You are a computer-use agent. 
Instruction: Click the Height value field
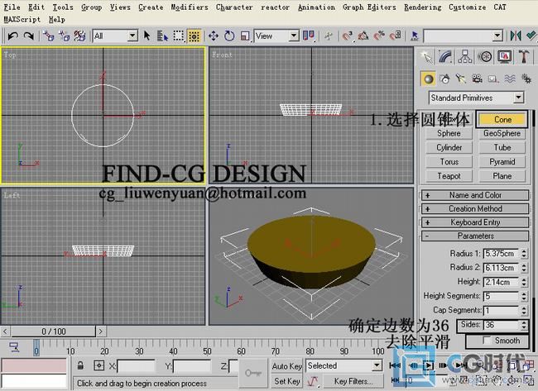coord(501,282)
